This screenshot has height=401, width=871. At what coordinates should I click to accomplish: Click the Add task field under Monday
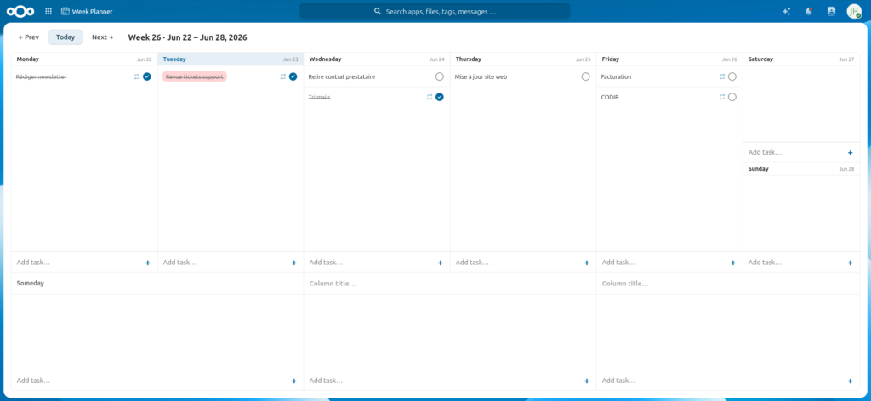tap(77, 263)
